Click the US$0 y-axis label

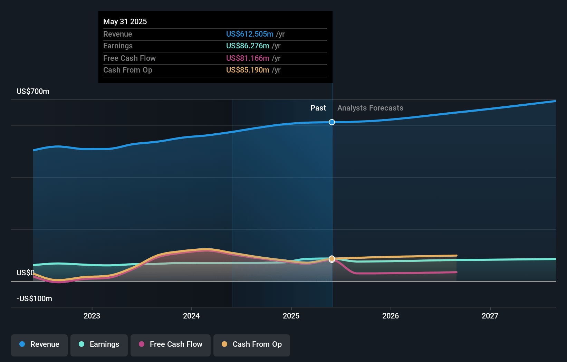[26, 273]
